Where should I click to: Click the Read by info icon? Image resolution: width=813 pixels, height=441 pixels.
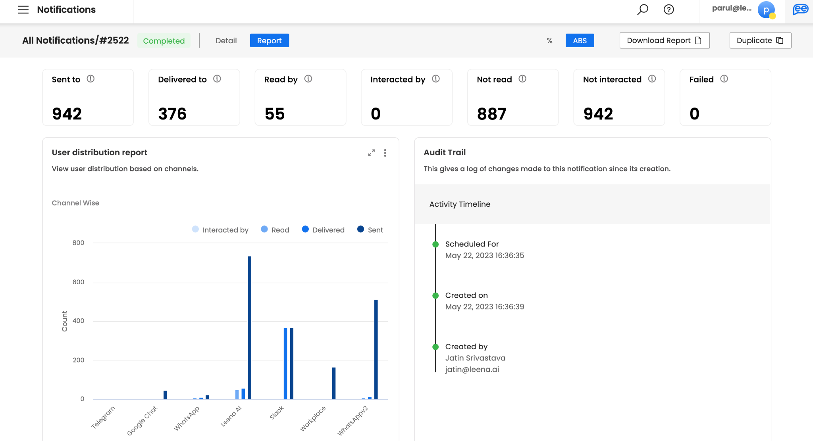tap(308, 79)
